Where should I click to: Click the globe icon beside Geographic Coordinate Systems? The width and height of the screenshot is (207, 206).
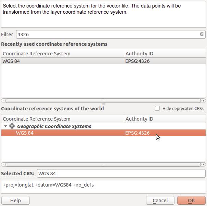tap(12, 126)
